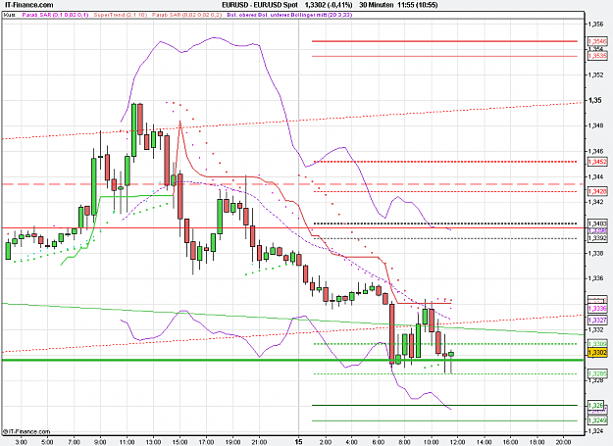
Task: Click the 1,332 price axis tick
Action: [595, 329]
